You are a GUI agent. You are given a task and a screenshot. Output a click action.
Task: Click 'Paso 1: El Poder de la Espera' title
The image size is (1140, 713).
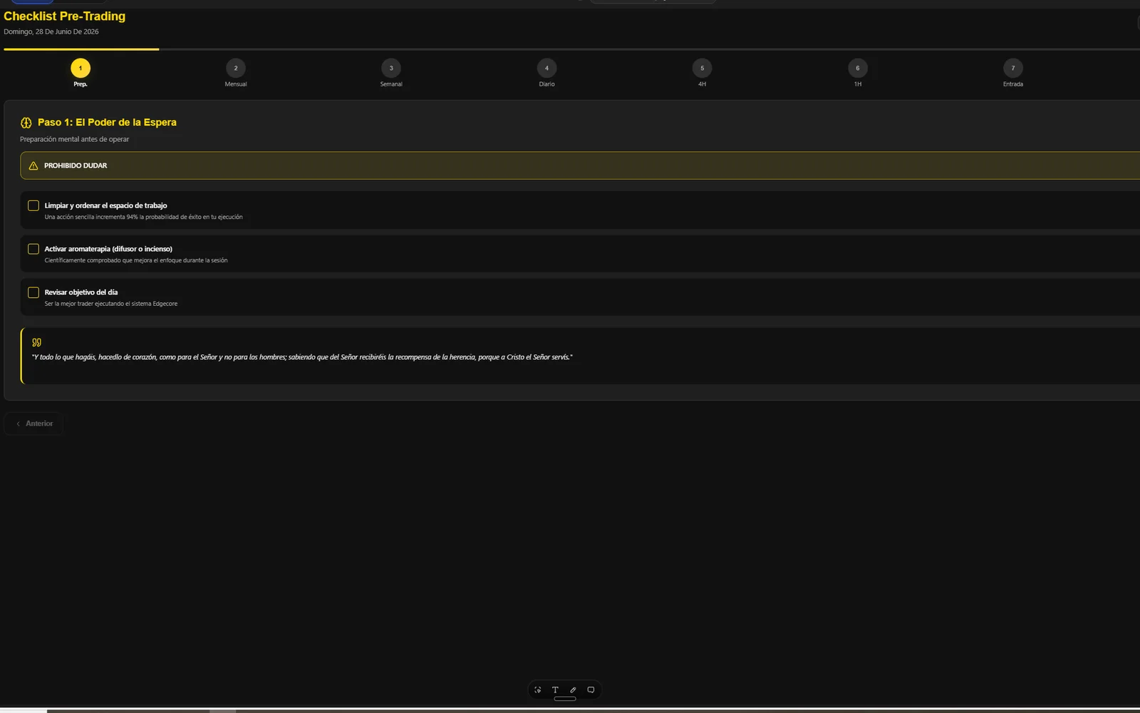point(107,123)
